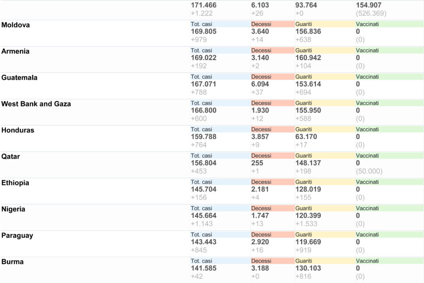Open the Paraguay country entry
Viewport: 424px width, 283px height.
(x=17, y=235)
